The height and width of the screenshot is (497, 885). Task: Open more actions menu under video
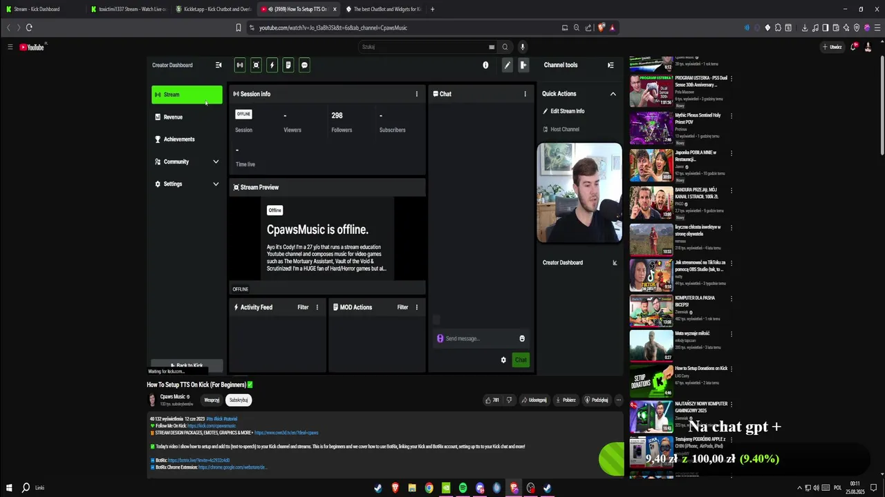coord(619,400)
